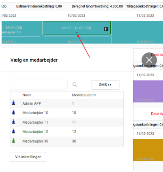163x172 pixels.
Task: Click person icon next to Medarbejder 10
Action: tap(13, 113)
